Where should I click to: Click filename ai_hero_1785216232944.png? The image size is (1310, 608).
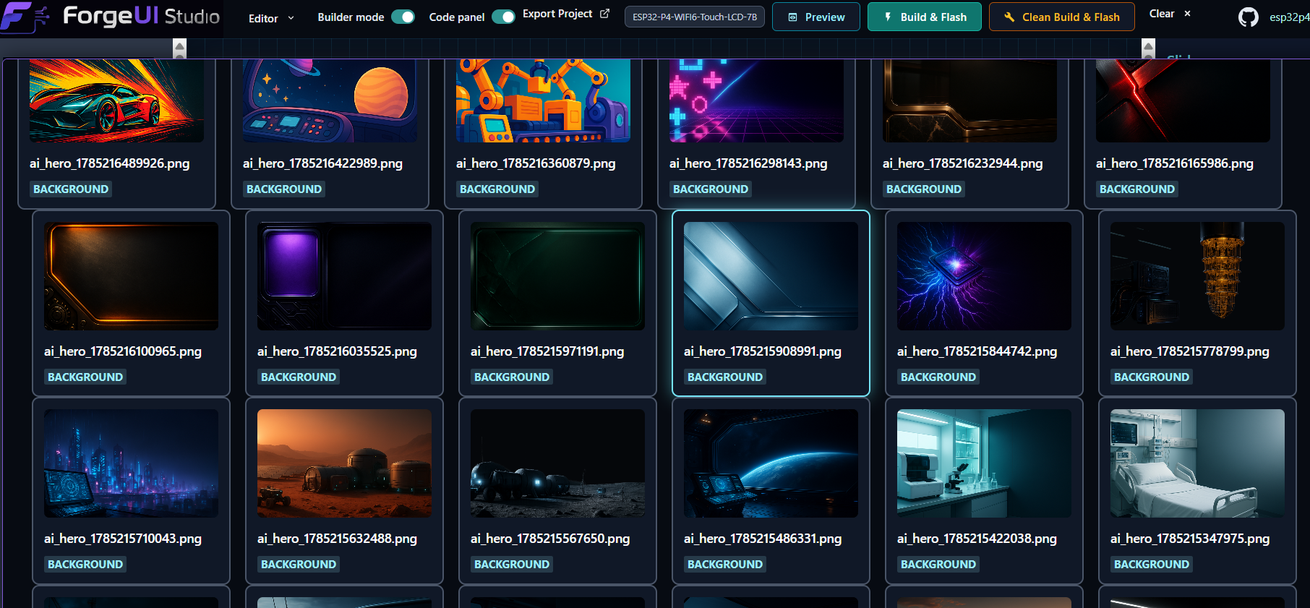coord(962,163)
